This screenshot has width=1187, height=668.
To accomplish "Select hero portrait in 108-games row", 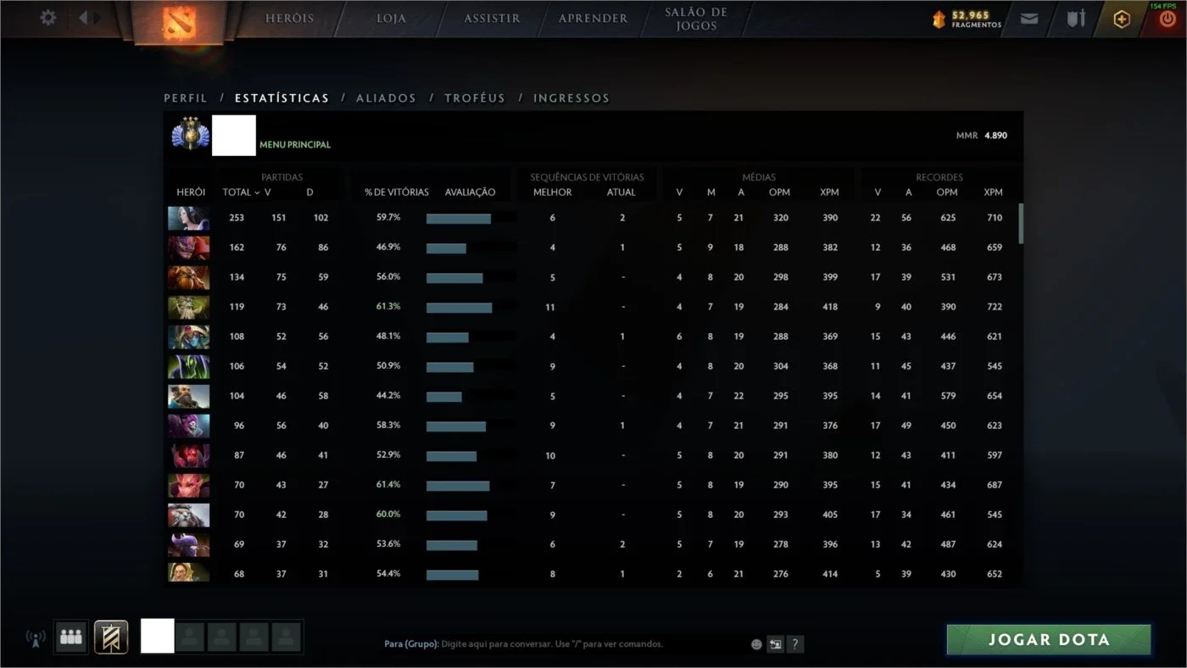I will [x=188, y=337].
